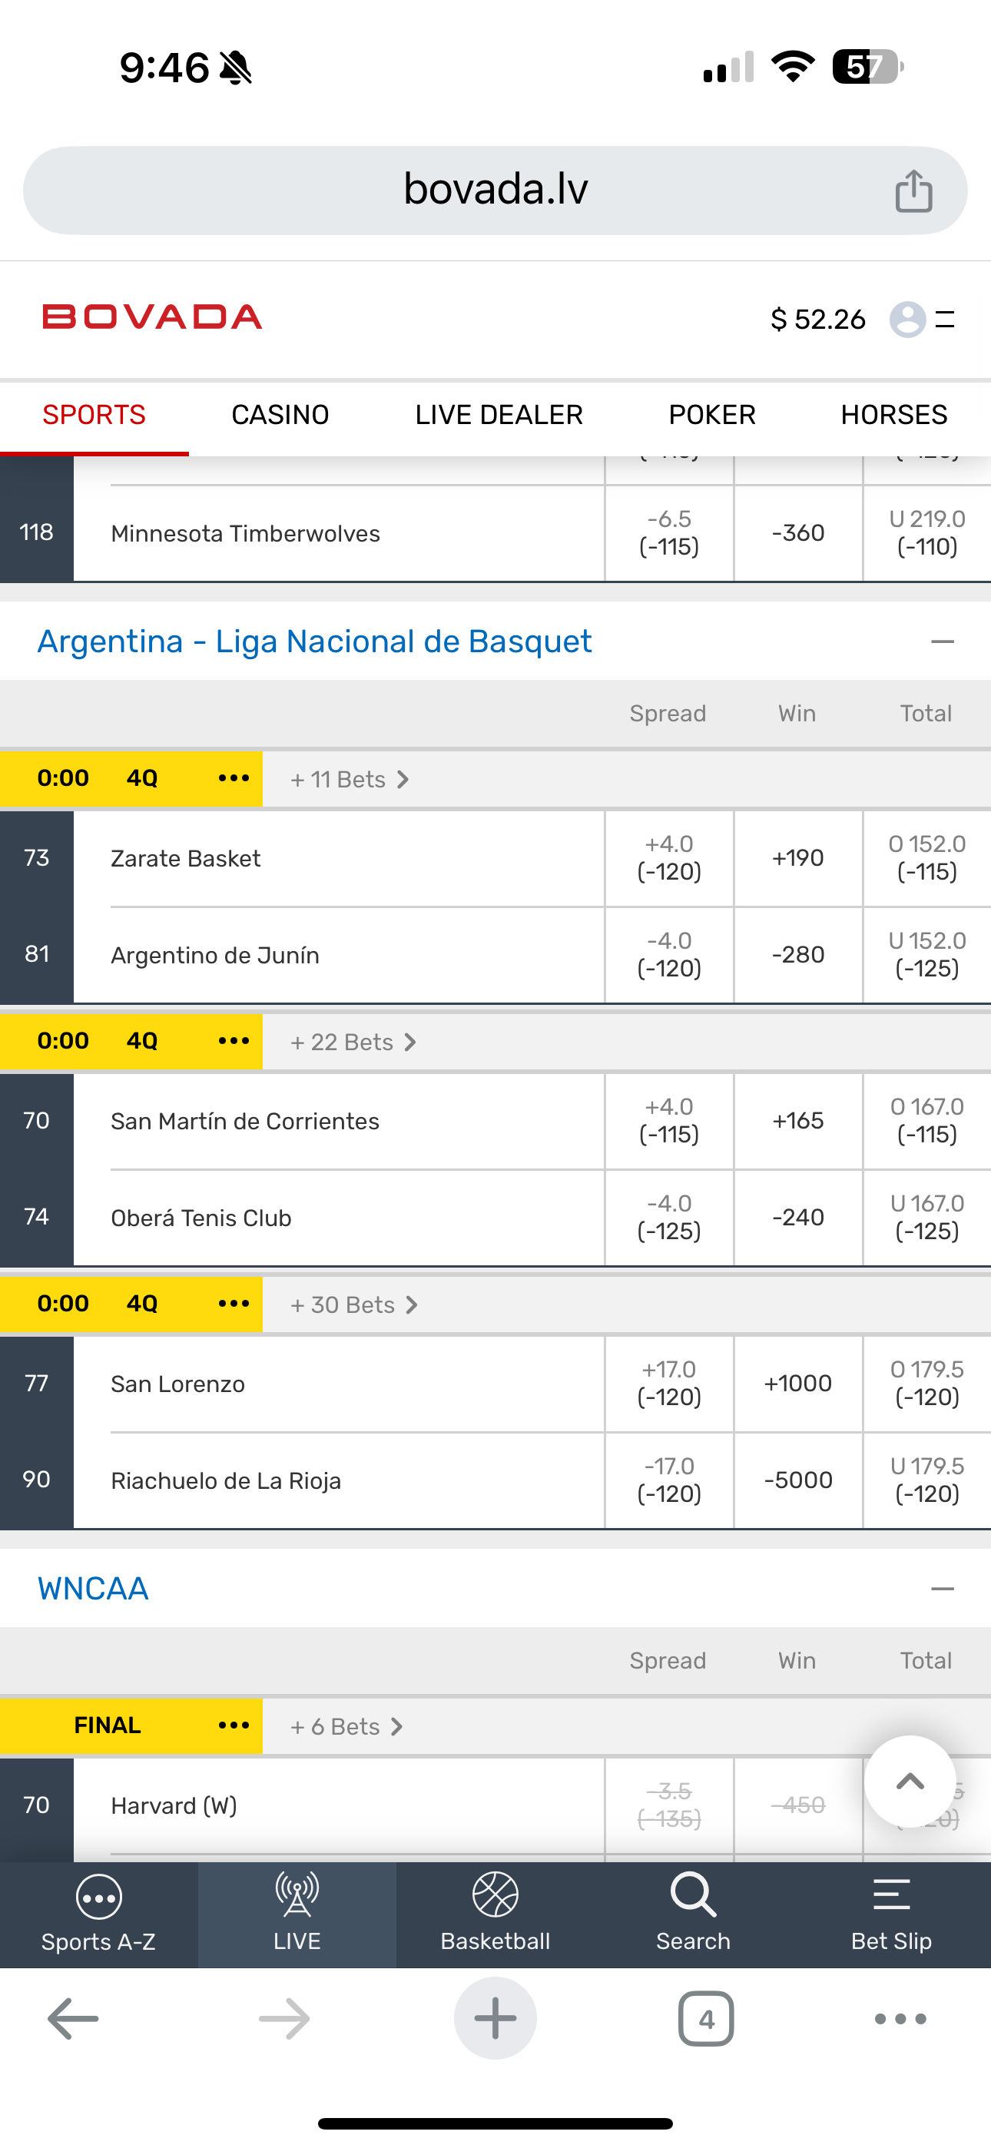Select San Lorenzo +17.0 spread bet
Image resolution: width=991 pixels, height=2148 pixels.
coord(669,1384)
